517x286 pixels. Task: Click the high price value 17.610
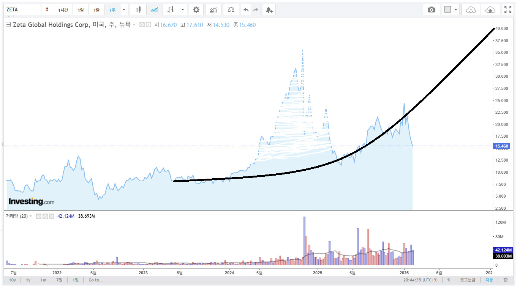coord(195,25)
